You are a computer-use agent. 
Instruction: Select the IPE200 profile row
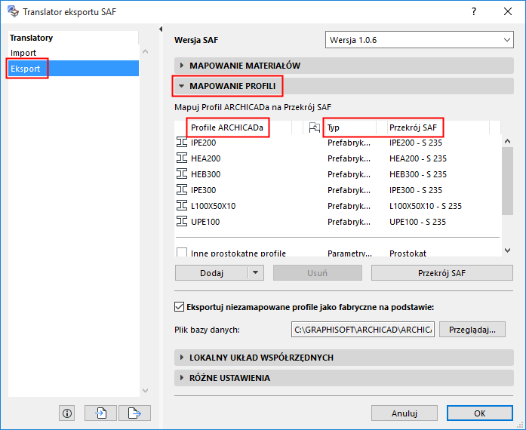click(338, 143)
